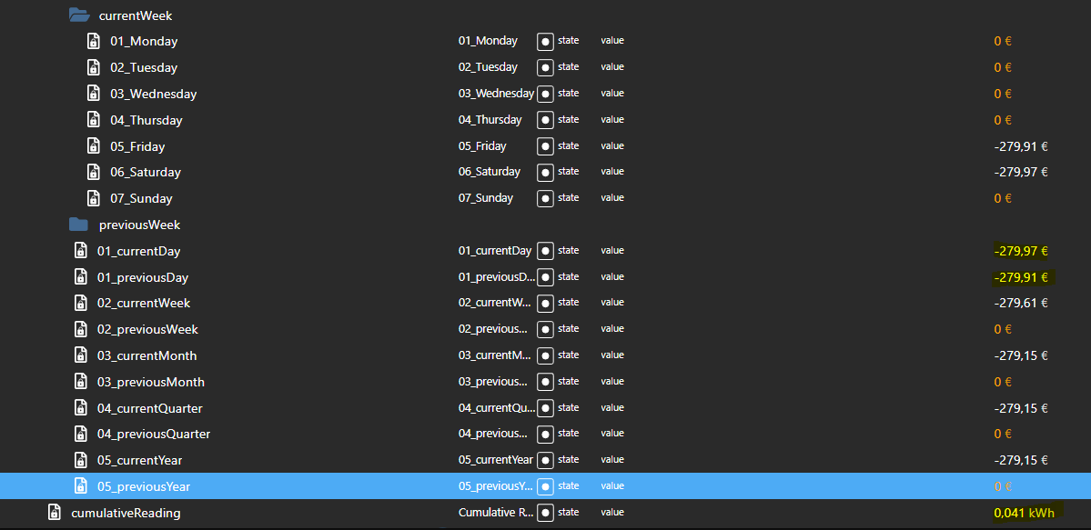This screenshot has width=1091, height=530.
Task: Select the 02_Tuesday tree entry
Action: point(144,68)
